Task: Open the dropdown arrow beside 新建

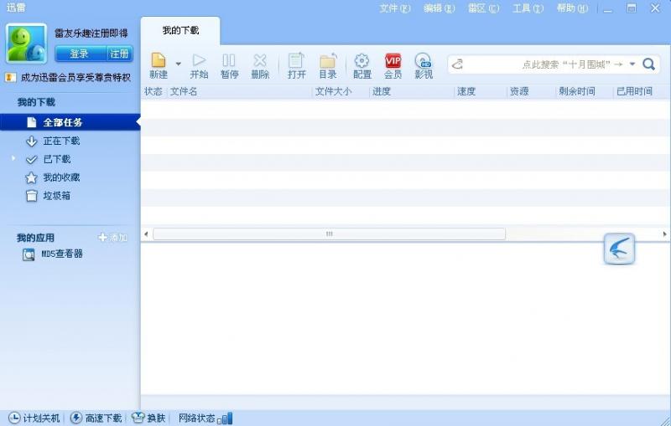Action: click(x=178, y=64)
